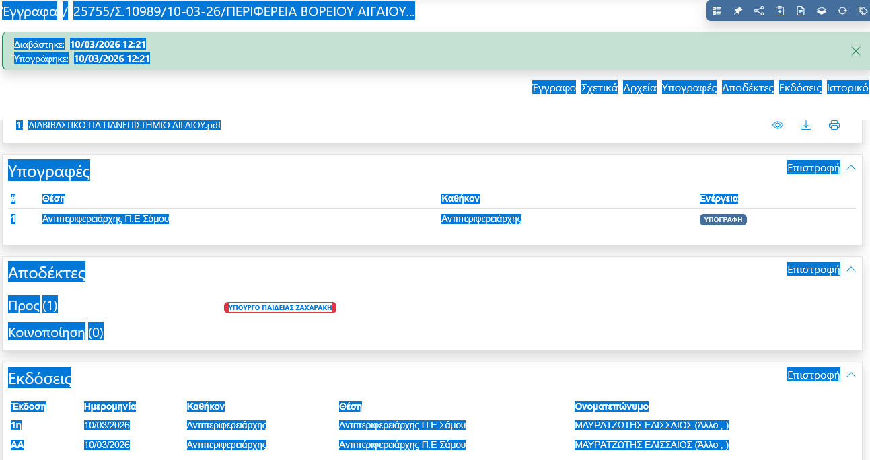Go to the Αρχεία tab
Image resolution: width=870 pixels, height=460 pixels.
pos(640,87)
